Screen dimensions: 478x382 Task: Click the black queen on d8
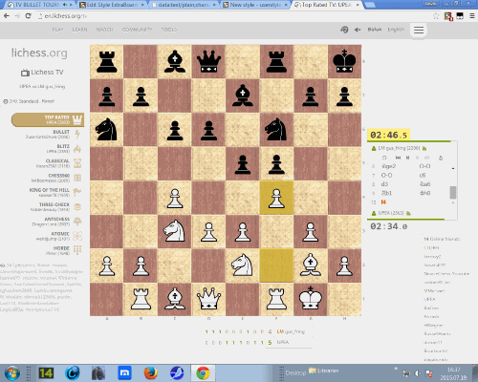[x=208, y=61]
